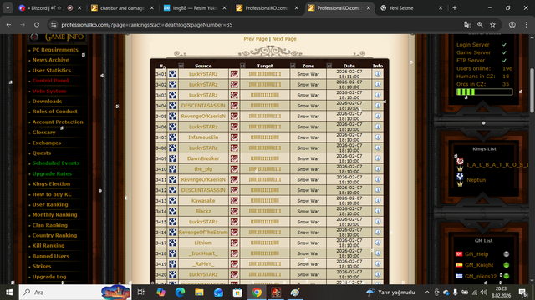Open info icon for row 3413
This screenshot has height=300, width=535.
377,200
